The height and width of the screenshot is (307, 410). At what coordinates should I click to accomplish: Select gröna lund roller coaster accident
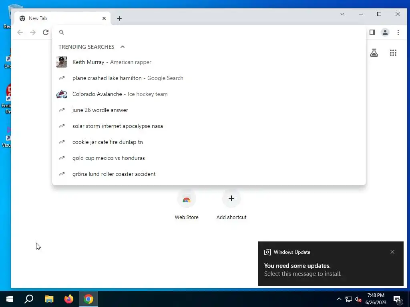pos(209,174)
